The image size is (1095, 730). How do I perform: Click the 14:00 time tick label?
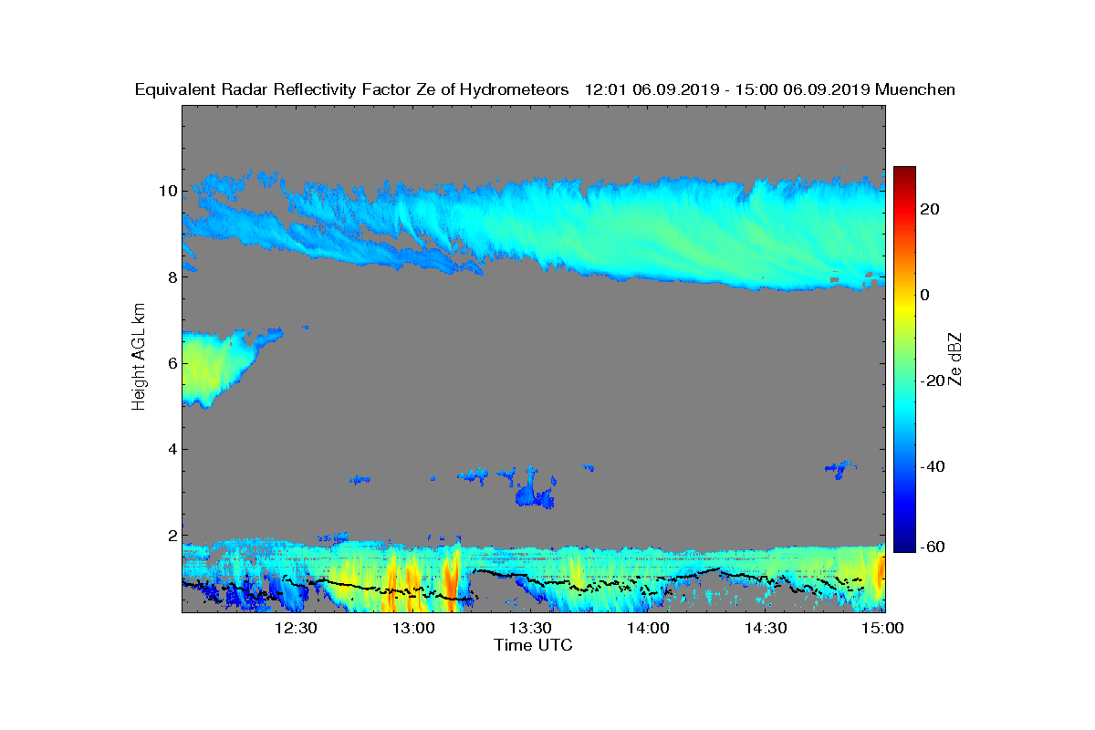(x=648, y=628)
